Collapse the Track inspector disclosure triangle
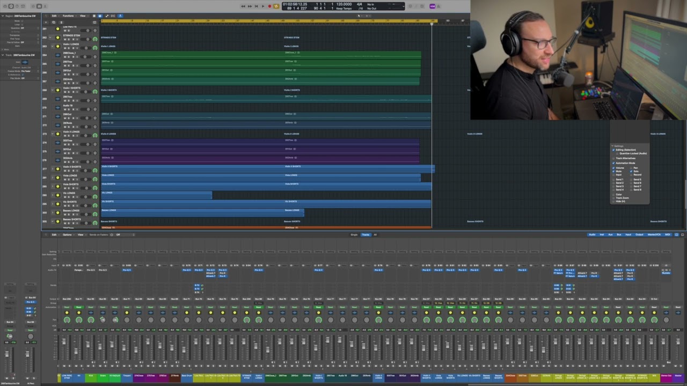The width and height of the screenshot is (687, 386). [x=3, y=55]
